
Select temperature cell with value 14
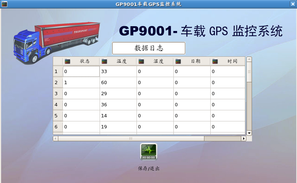[x=118, y=115]
